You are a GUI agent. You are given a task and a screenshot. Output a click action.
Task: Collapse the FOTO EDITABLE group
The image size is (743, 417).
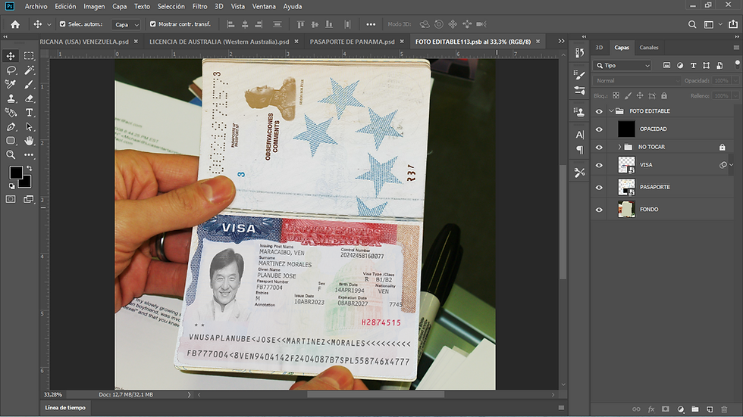click(611, 110)
